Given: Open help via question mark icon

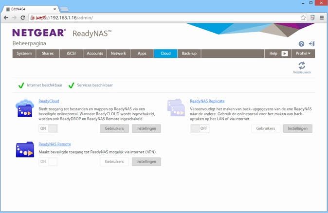Looking at the screenshot, I should click(x=301, y=44).
